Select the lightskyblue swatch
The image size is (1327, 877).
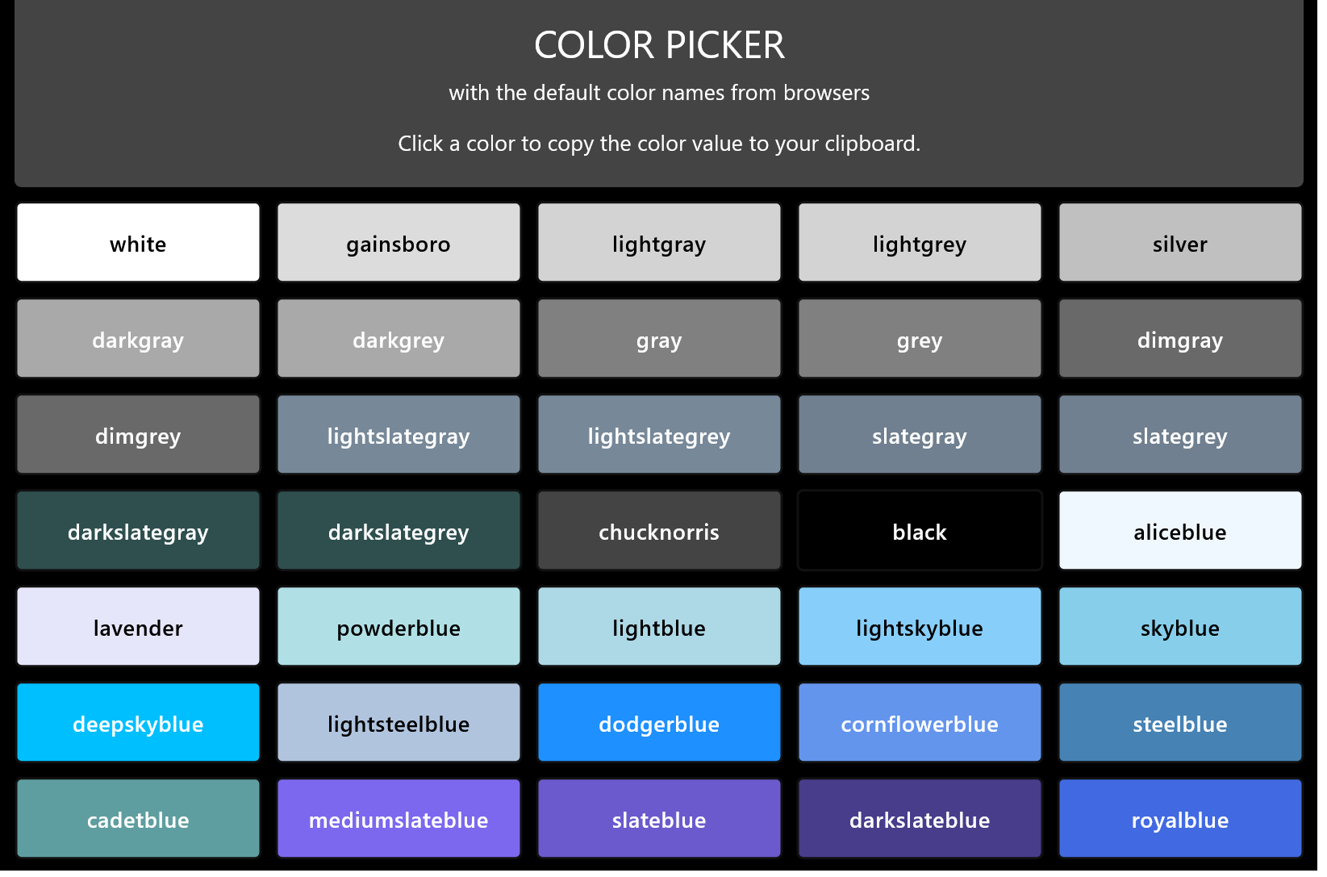(920, 627)
